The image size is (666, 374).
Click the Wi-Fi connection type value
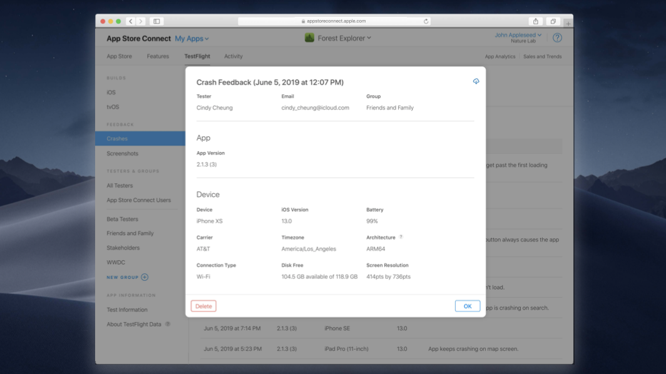point(203,277)
